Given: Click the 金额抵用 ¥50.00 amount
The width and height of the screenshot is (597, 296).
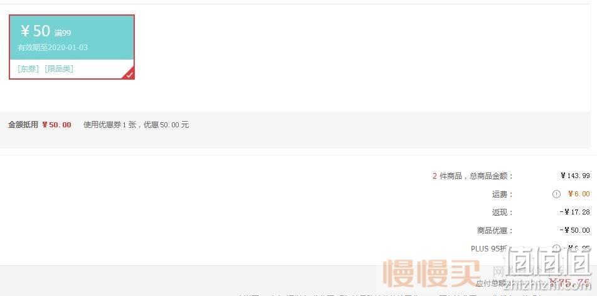Looking at the screenshot, I should tap(56, 125).
